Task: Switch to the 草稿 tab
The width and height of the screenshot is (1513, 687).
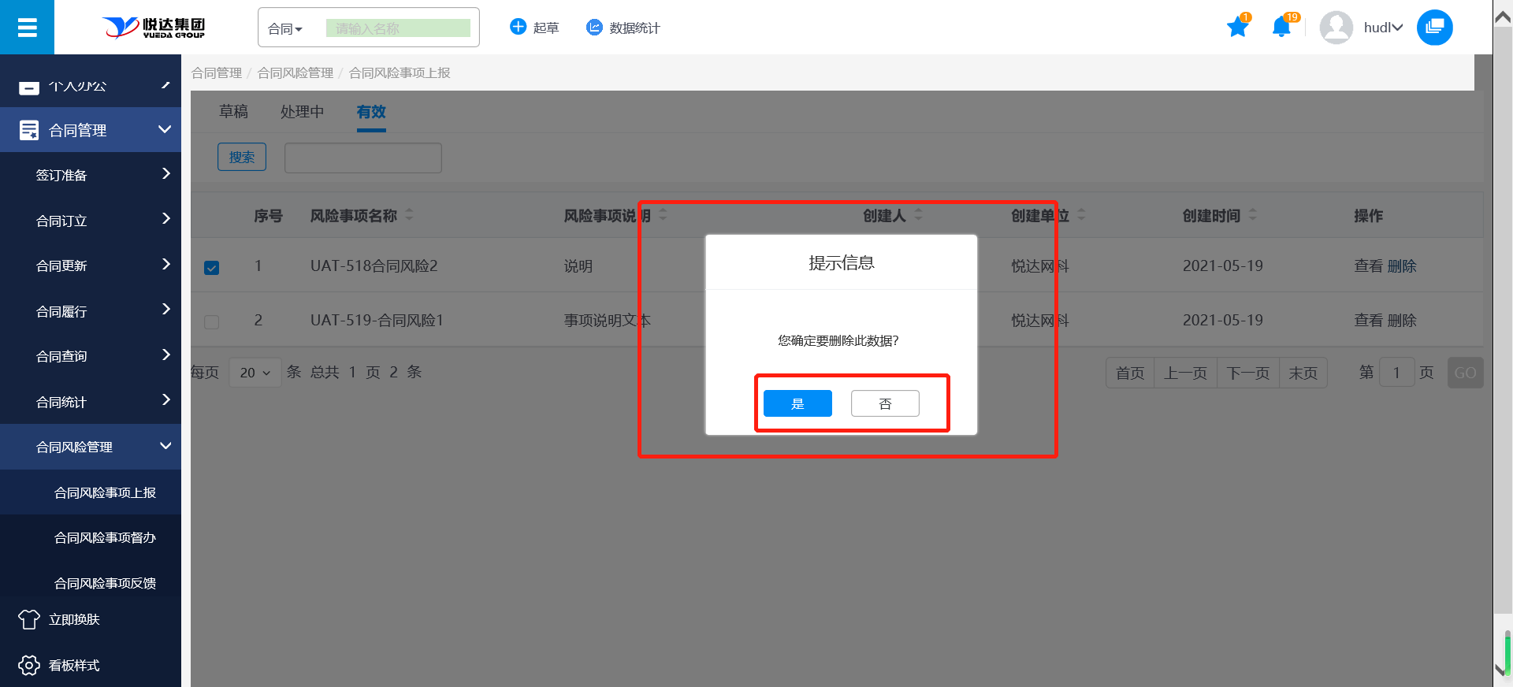Action: tap(233, 112)
